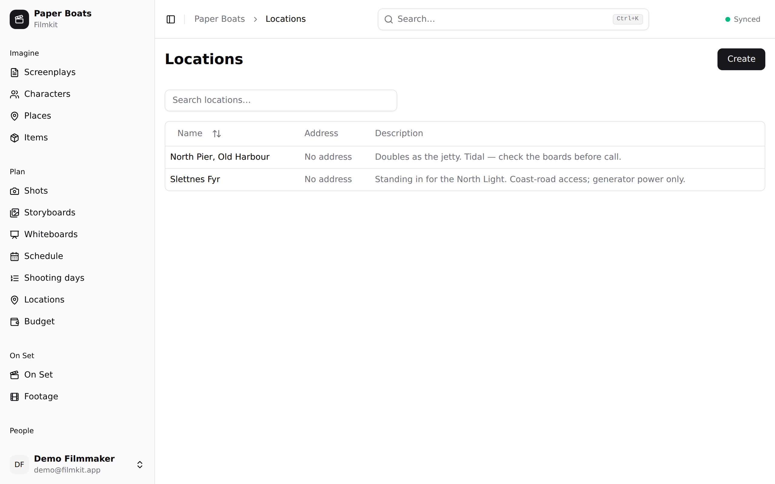Go to Characters section

(77, 94)
